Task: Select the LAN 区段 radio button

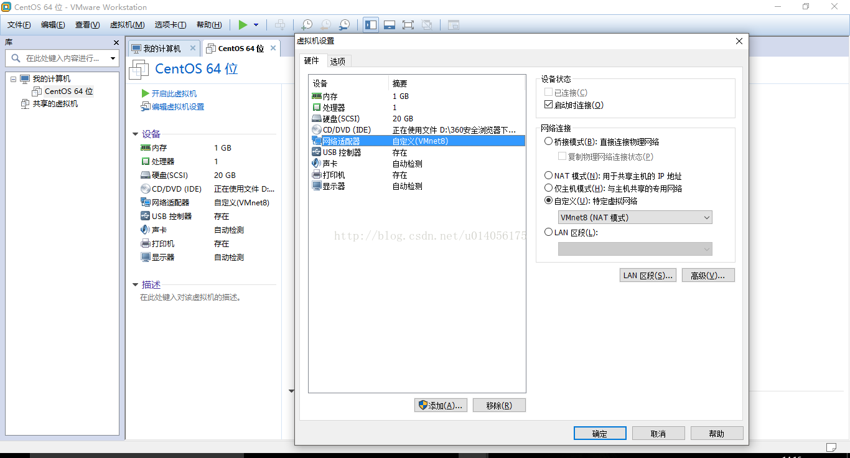Action: (548, 232)
